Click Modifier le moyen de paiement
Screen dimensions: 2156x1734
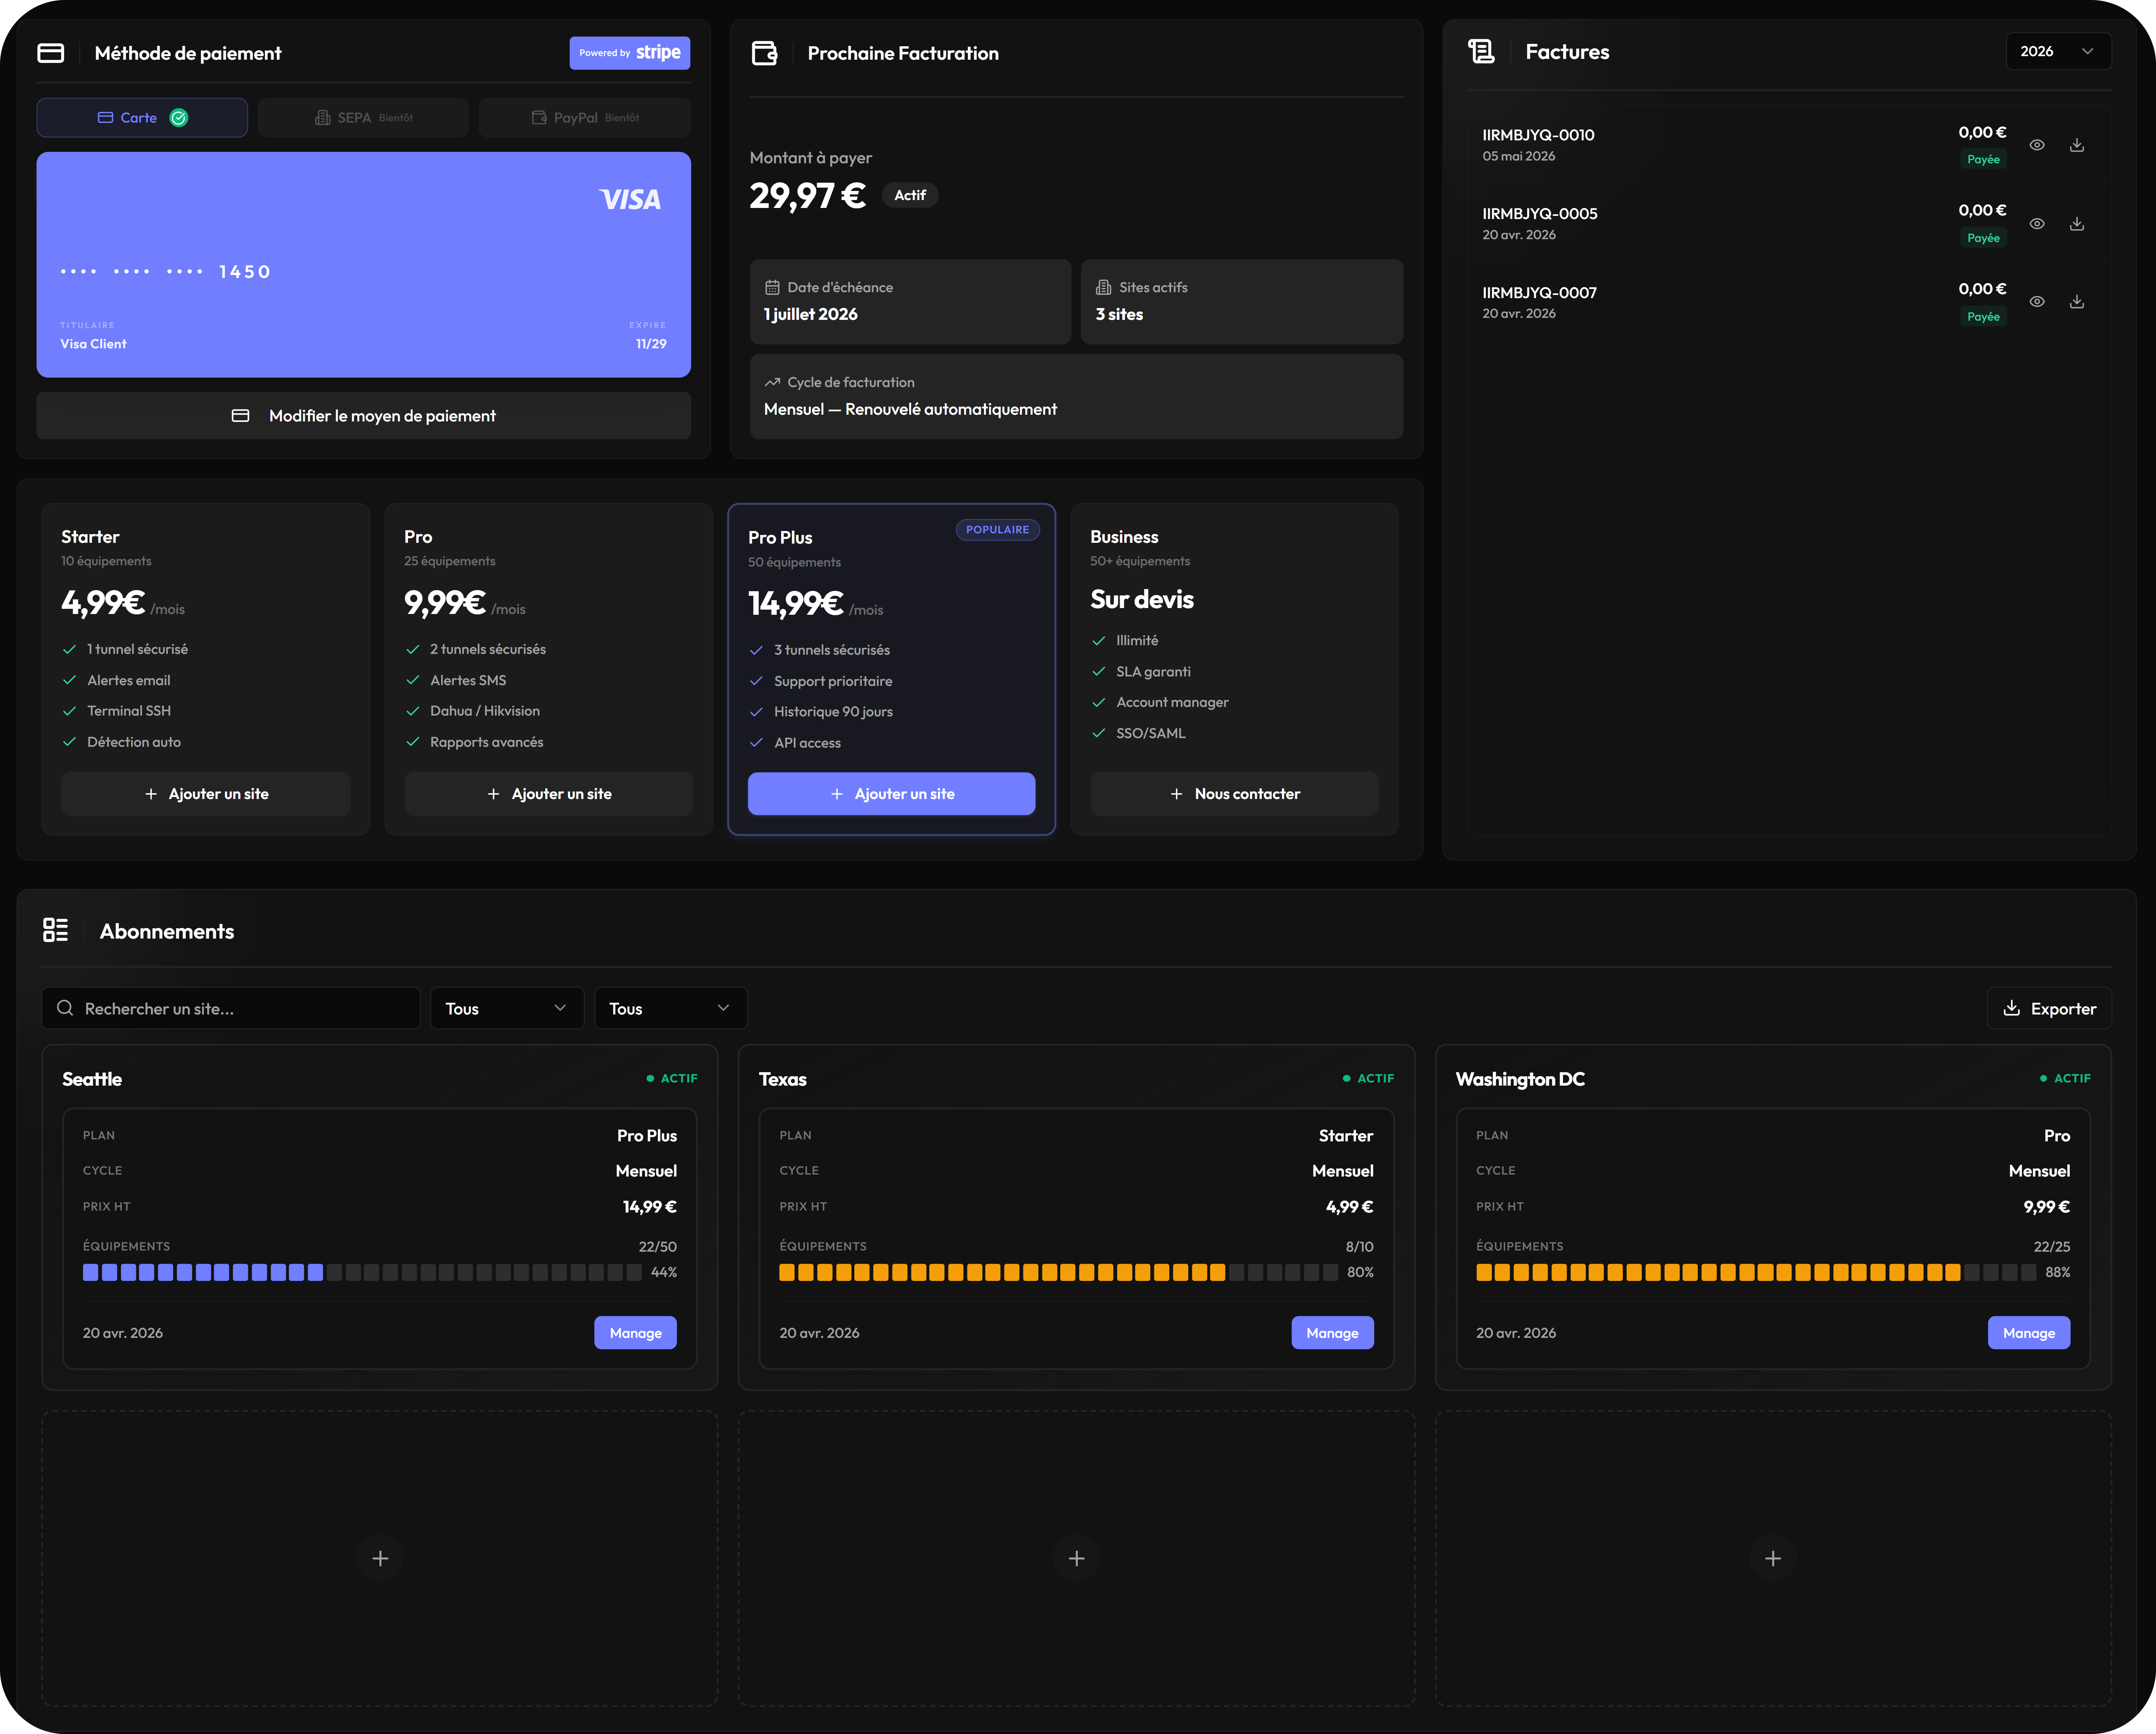point(364,416)
